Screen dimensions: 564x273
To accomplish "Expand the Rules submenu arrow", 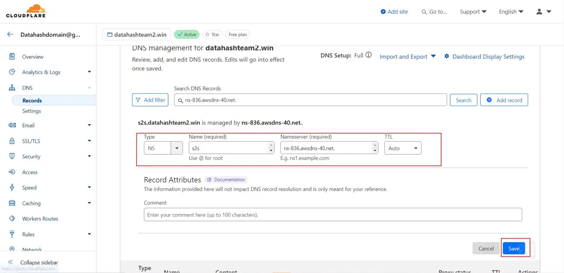I will 89,234.
